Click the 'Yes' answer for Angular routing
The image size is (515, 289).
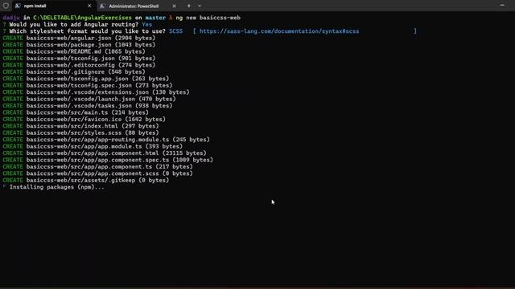(147, 25)
